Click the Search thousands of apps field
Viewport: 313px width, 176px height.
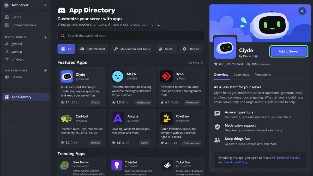click(131, 36)
